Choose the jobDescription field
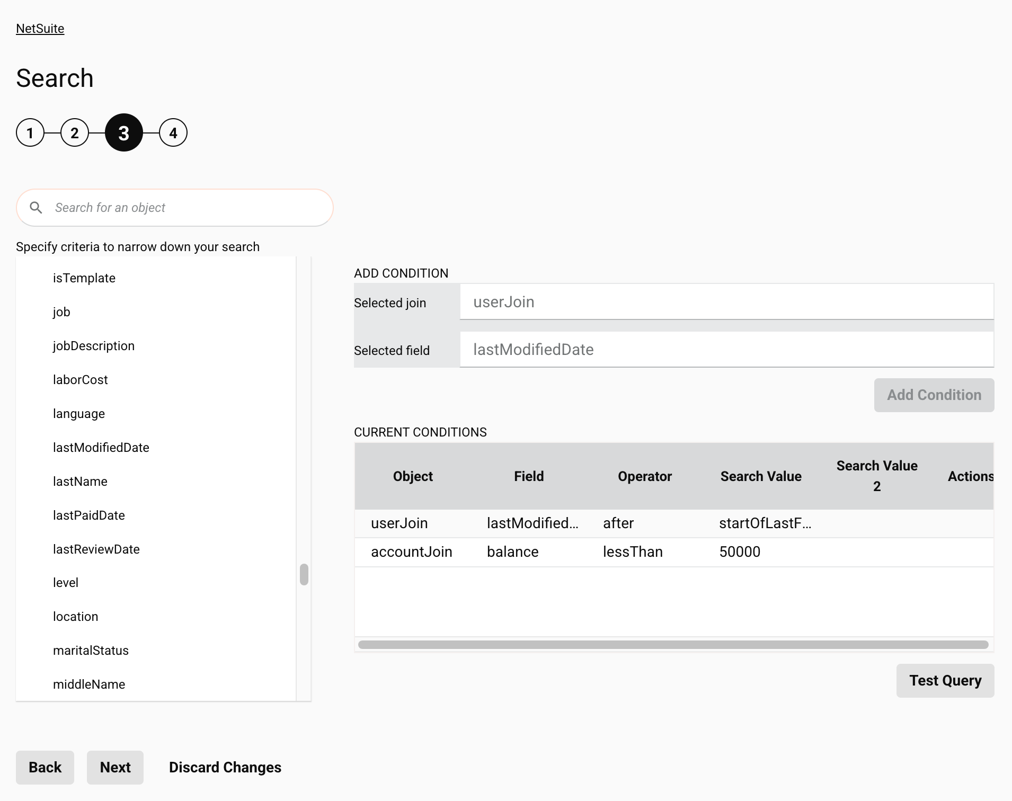 (94, 346)
